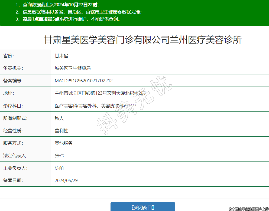
Task: Click the 诊疗科目 field label
Action: click(x=13, y=106)
